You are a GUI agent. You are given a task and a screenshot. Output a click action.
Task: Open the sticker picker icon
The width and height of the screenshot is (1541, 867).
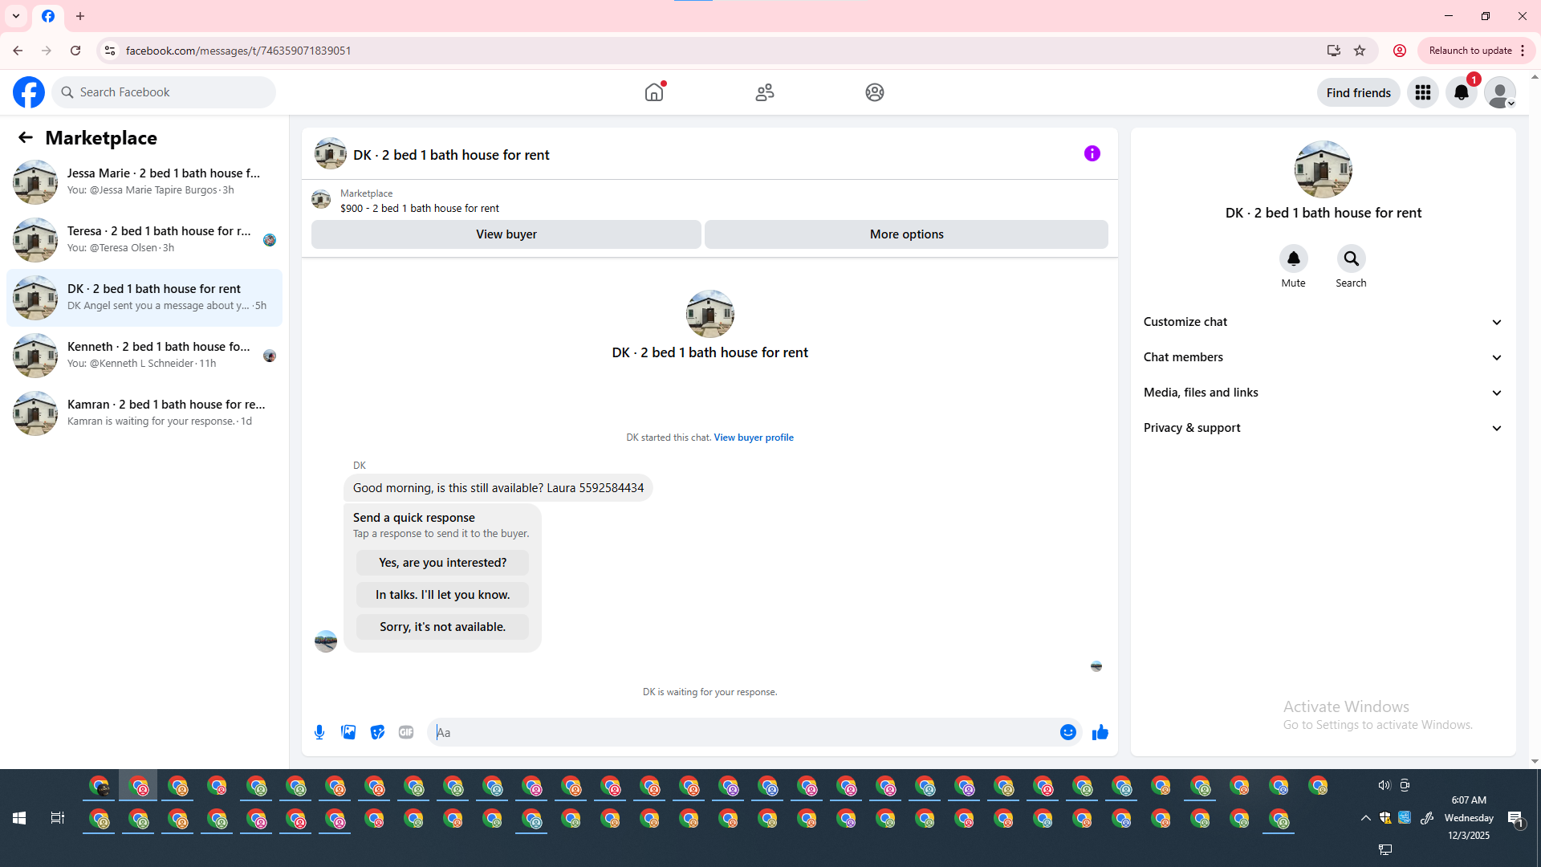[x=377, y=732]
